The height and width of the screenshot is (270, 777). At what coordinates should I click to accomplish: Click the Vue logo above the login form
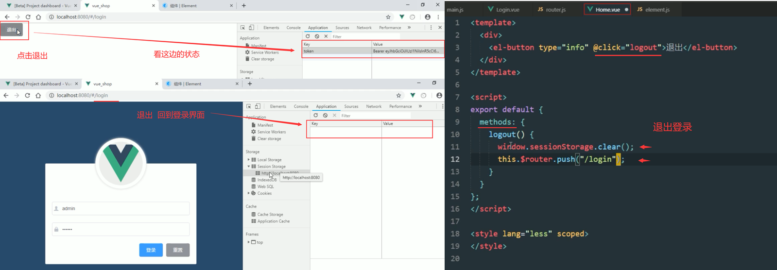click(121, 162)
